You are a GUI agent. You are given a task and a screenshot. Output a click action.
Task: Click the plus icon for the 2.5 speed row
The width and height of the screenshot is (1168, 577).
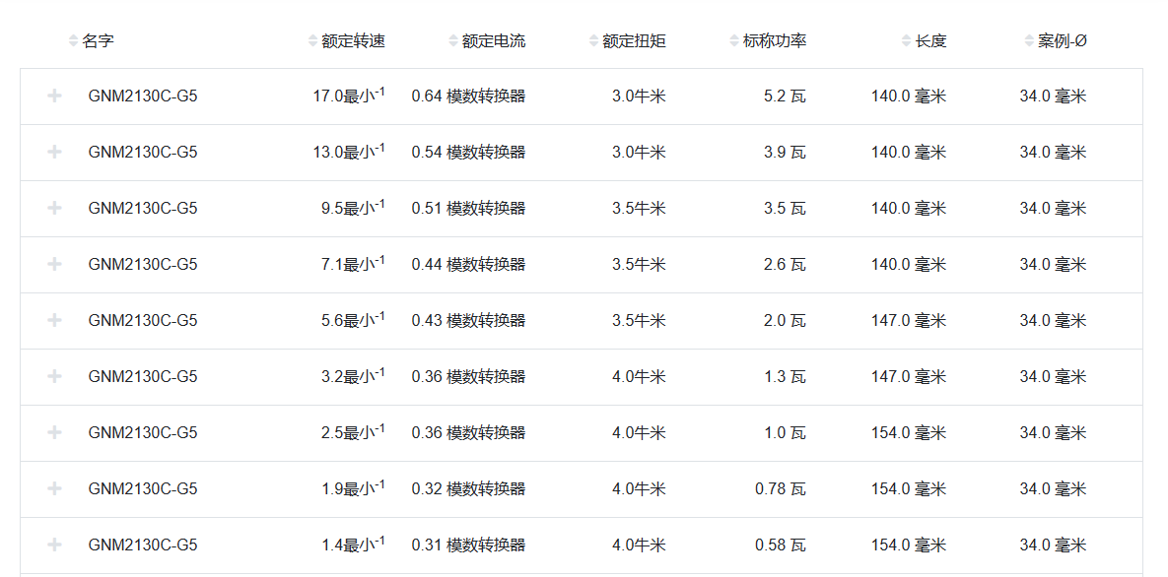(x=55, y=433)
